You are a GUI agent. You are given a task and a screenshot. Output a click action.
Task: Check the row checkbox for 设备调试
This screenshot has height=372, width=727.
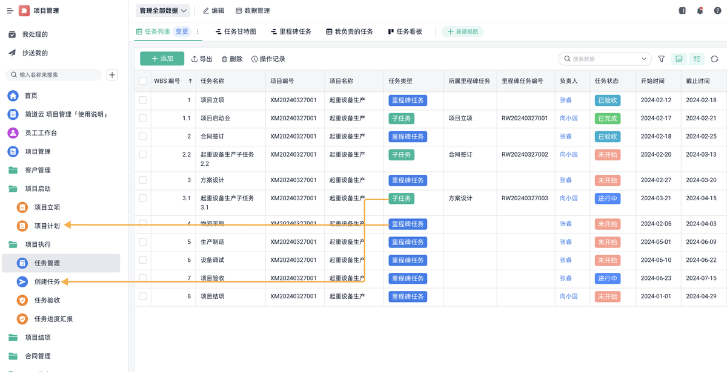[142, 260]
